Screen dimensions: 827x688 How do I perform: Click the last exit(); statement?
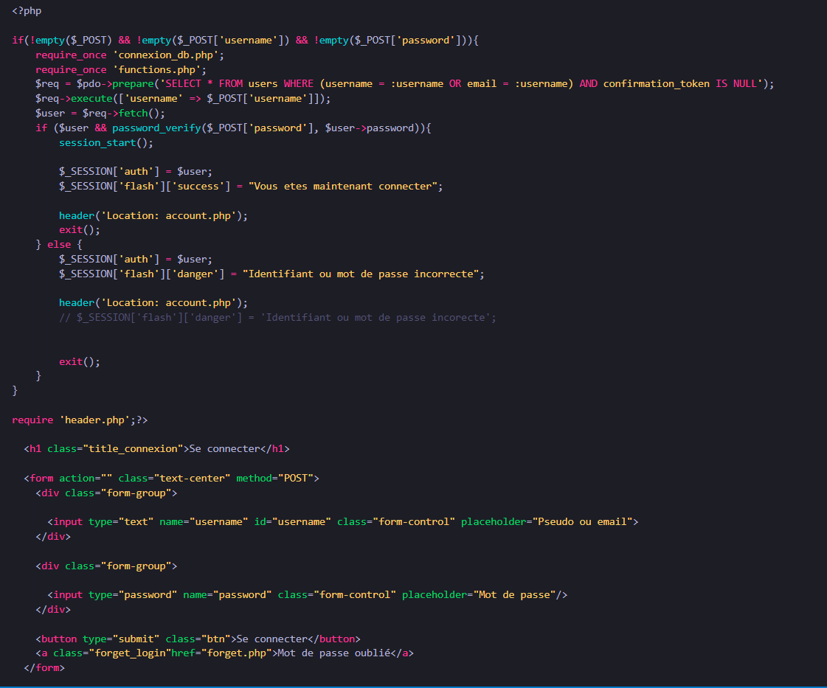pos(80,361)
